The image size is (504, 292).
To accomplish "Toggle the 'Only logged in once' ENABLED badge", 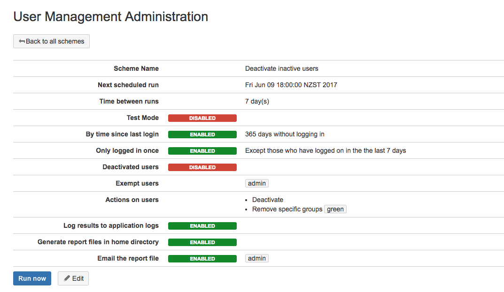I will click(202, 150).
